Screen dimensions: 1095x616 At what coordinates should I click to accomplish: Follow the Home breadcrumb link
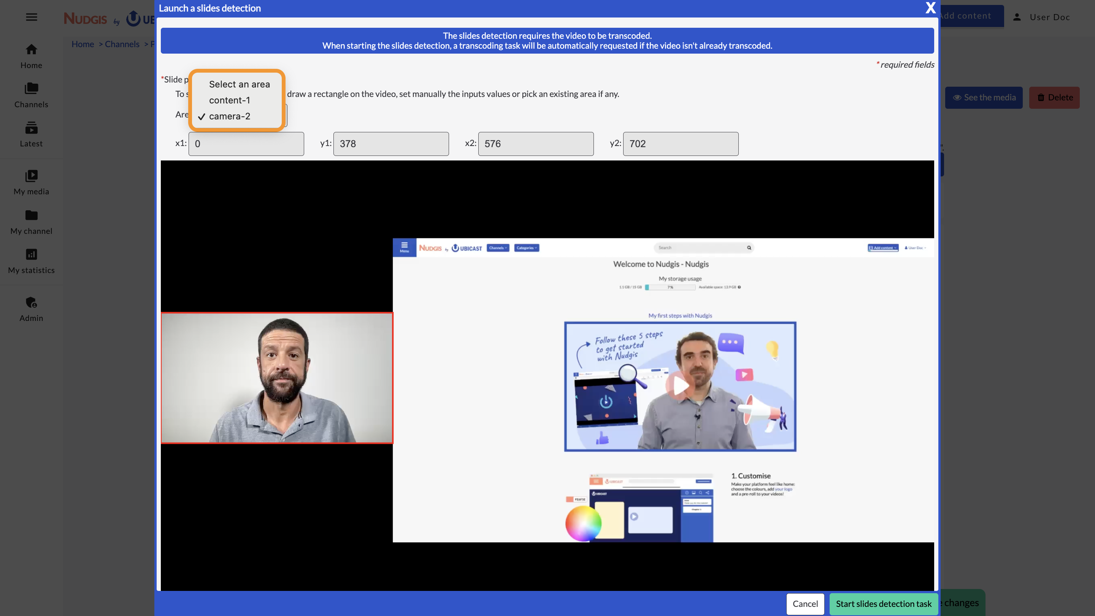tap(83, 44)
